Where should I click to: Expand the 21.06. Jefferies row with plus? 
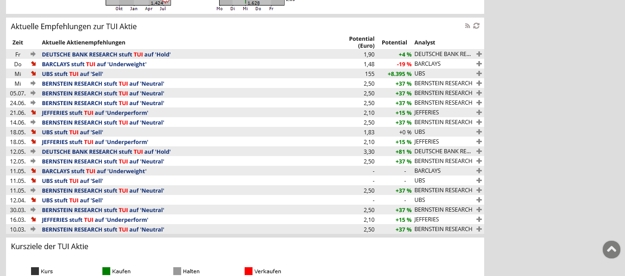coord(479,113)
